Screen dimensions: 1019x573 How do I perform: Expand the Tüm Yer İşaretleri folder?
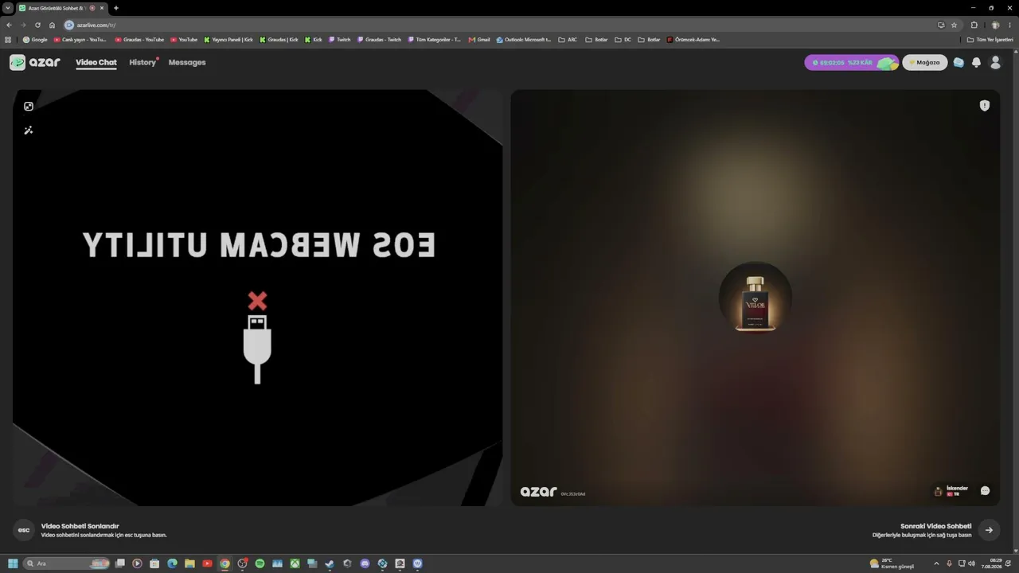pos(990,40)
